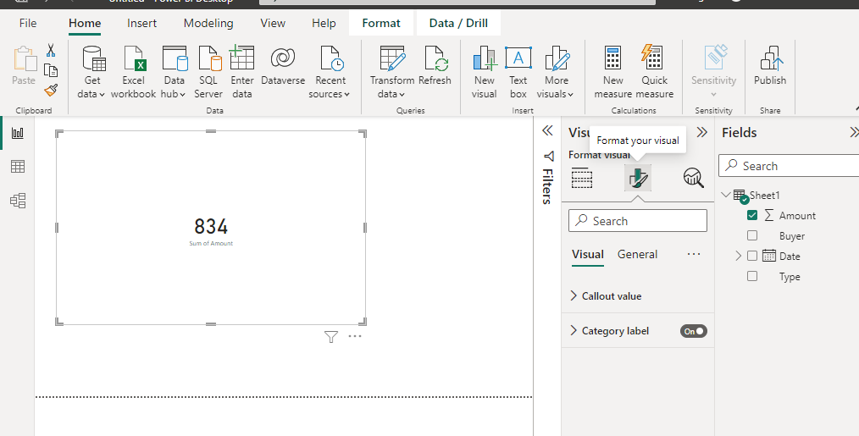Screen dimensions: 859x436
Task: Open the Enter data table tool
Action: pos(241,71)
